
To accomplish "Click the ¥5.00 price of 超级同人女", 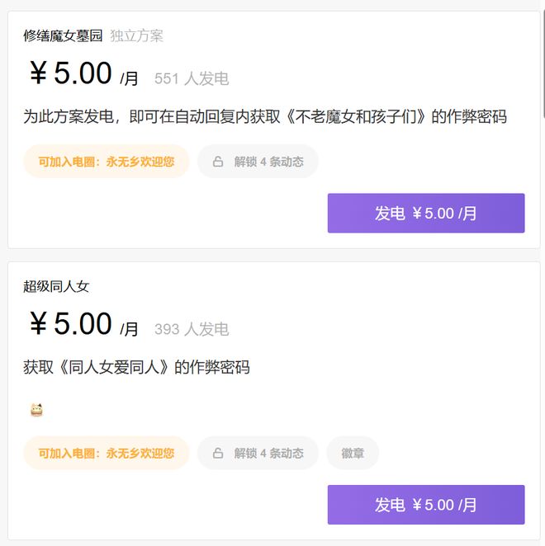I will pos(71,324).
